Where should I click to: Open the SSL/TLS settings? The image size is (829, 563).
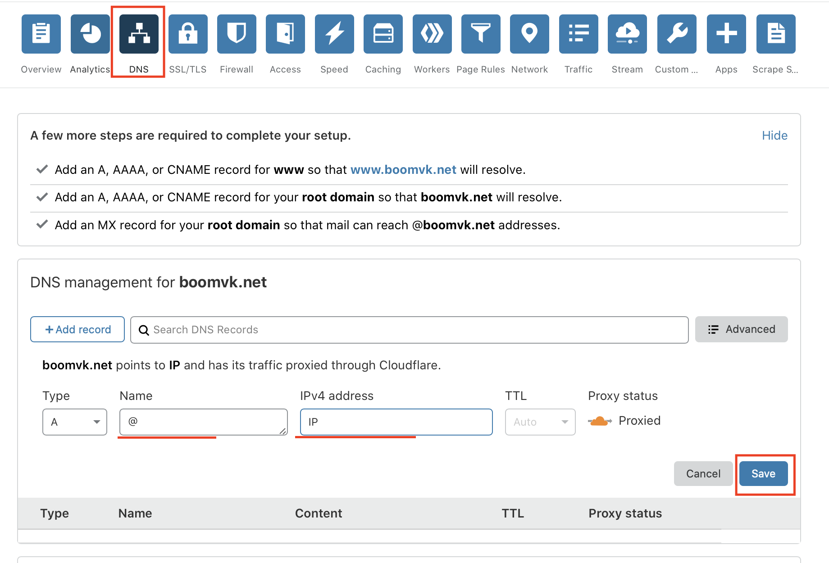[188, 34]
